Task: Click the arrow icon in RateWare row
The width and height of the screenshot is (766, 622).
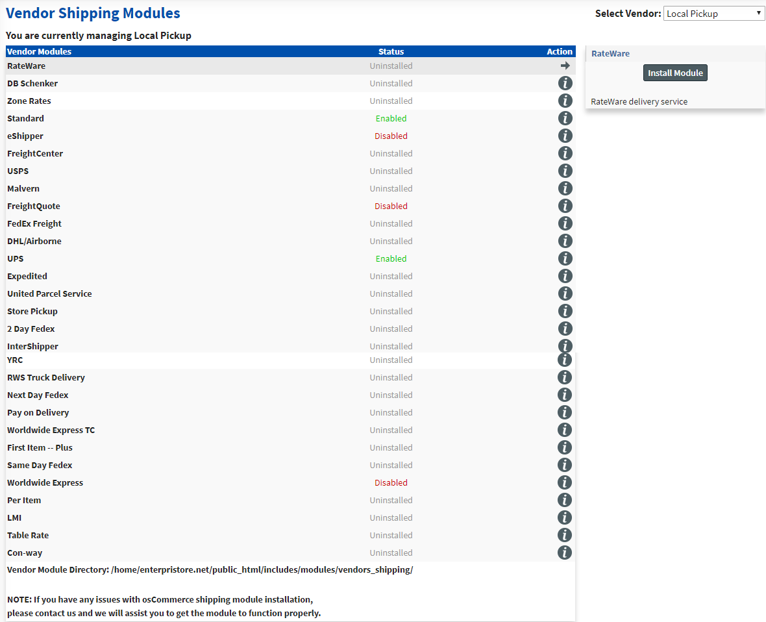Action: (x=565, y=66)
